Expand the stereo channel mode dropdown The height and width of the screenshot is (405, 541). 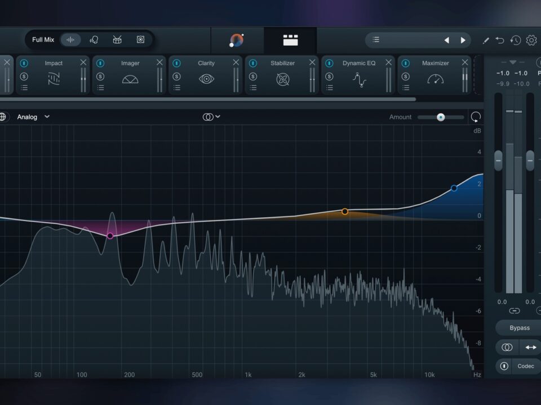[x=211, y=117]
